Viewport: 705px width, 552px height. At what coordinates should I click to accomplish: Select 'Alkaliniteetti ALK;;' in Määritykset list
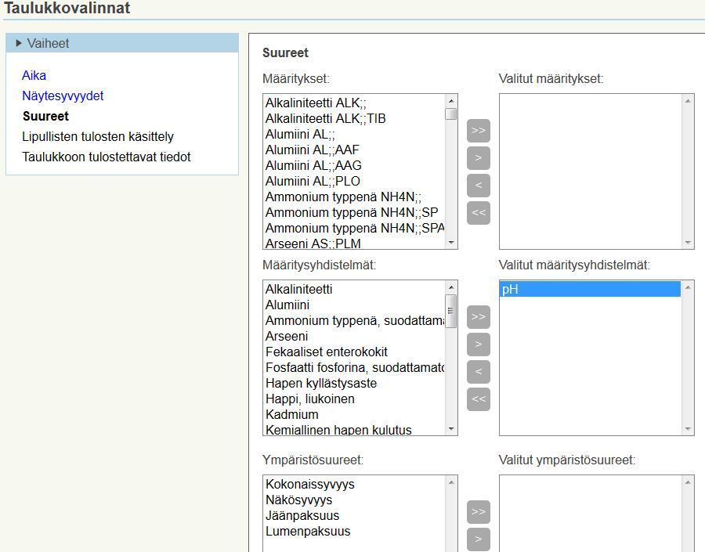(354, 103)
